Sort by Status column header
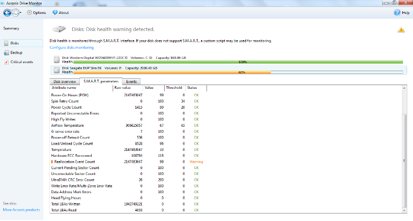 [x=196, y=88]
